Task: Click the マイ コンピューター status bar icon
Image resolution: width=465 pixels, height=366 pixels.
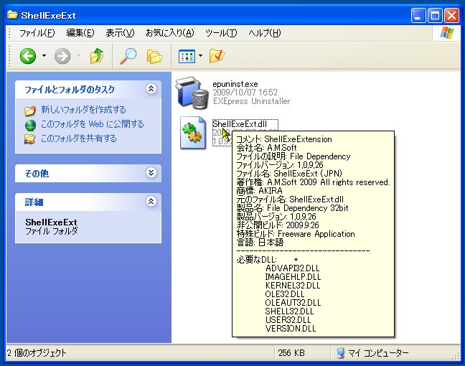Action: coord(341,353)
